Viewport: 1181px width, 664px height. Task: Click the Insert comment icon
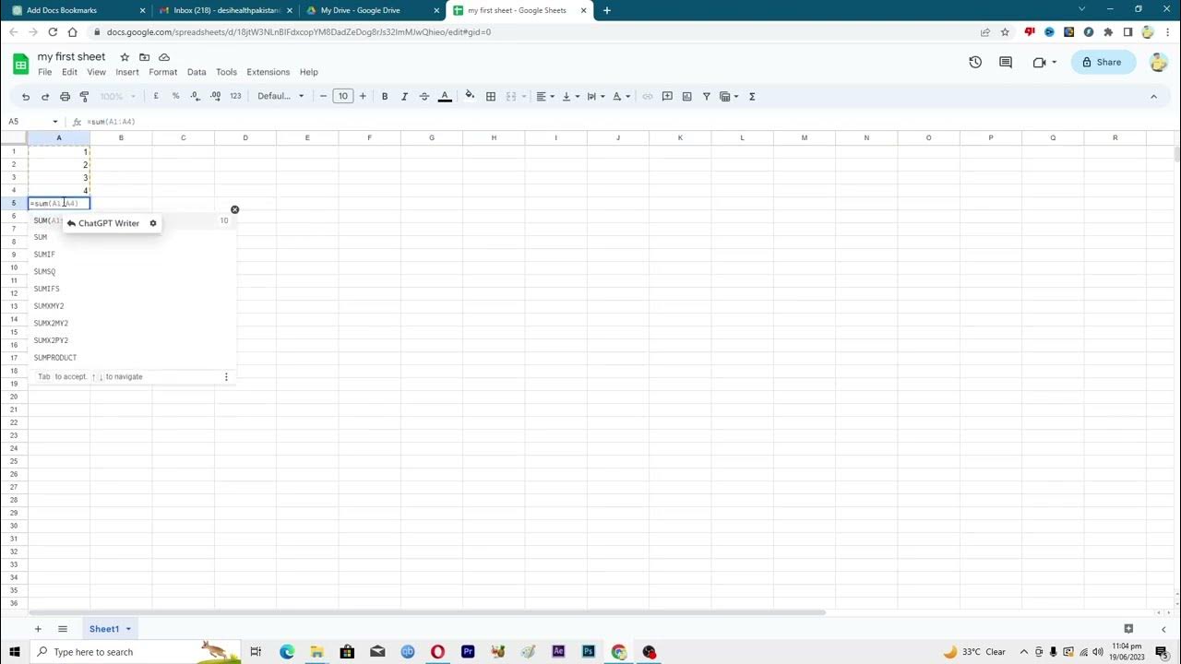click(667, 96)
